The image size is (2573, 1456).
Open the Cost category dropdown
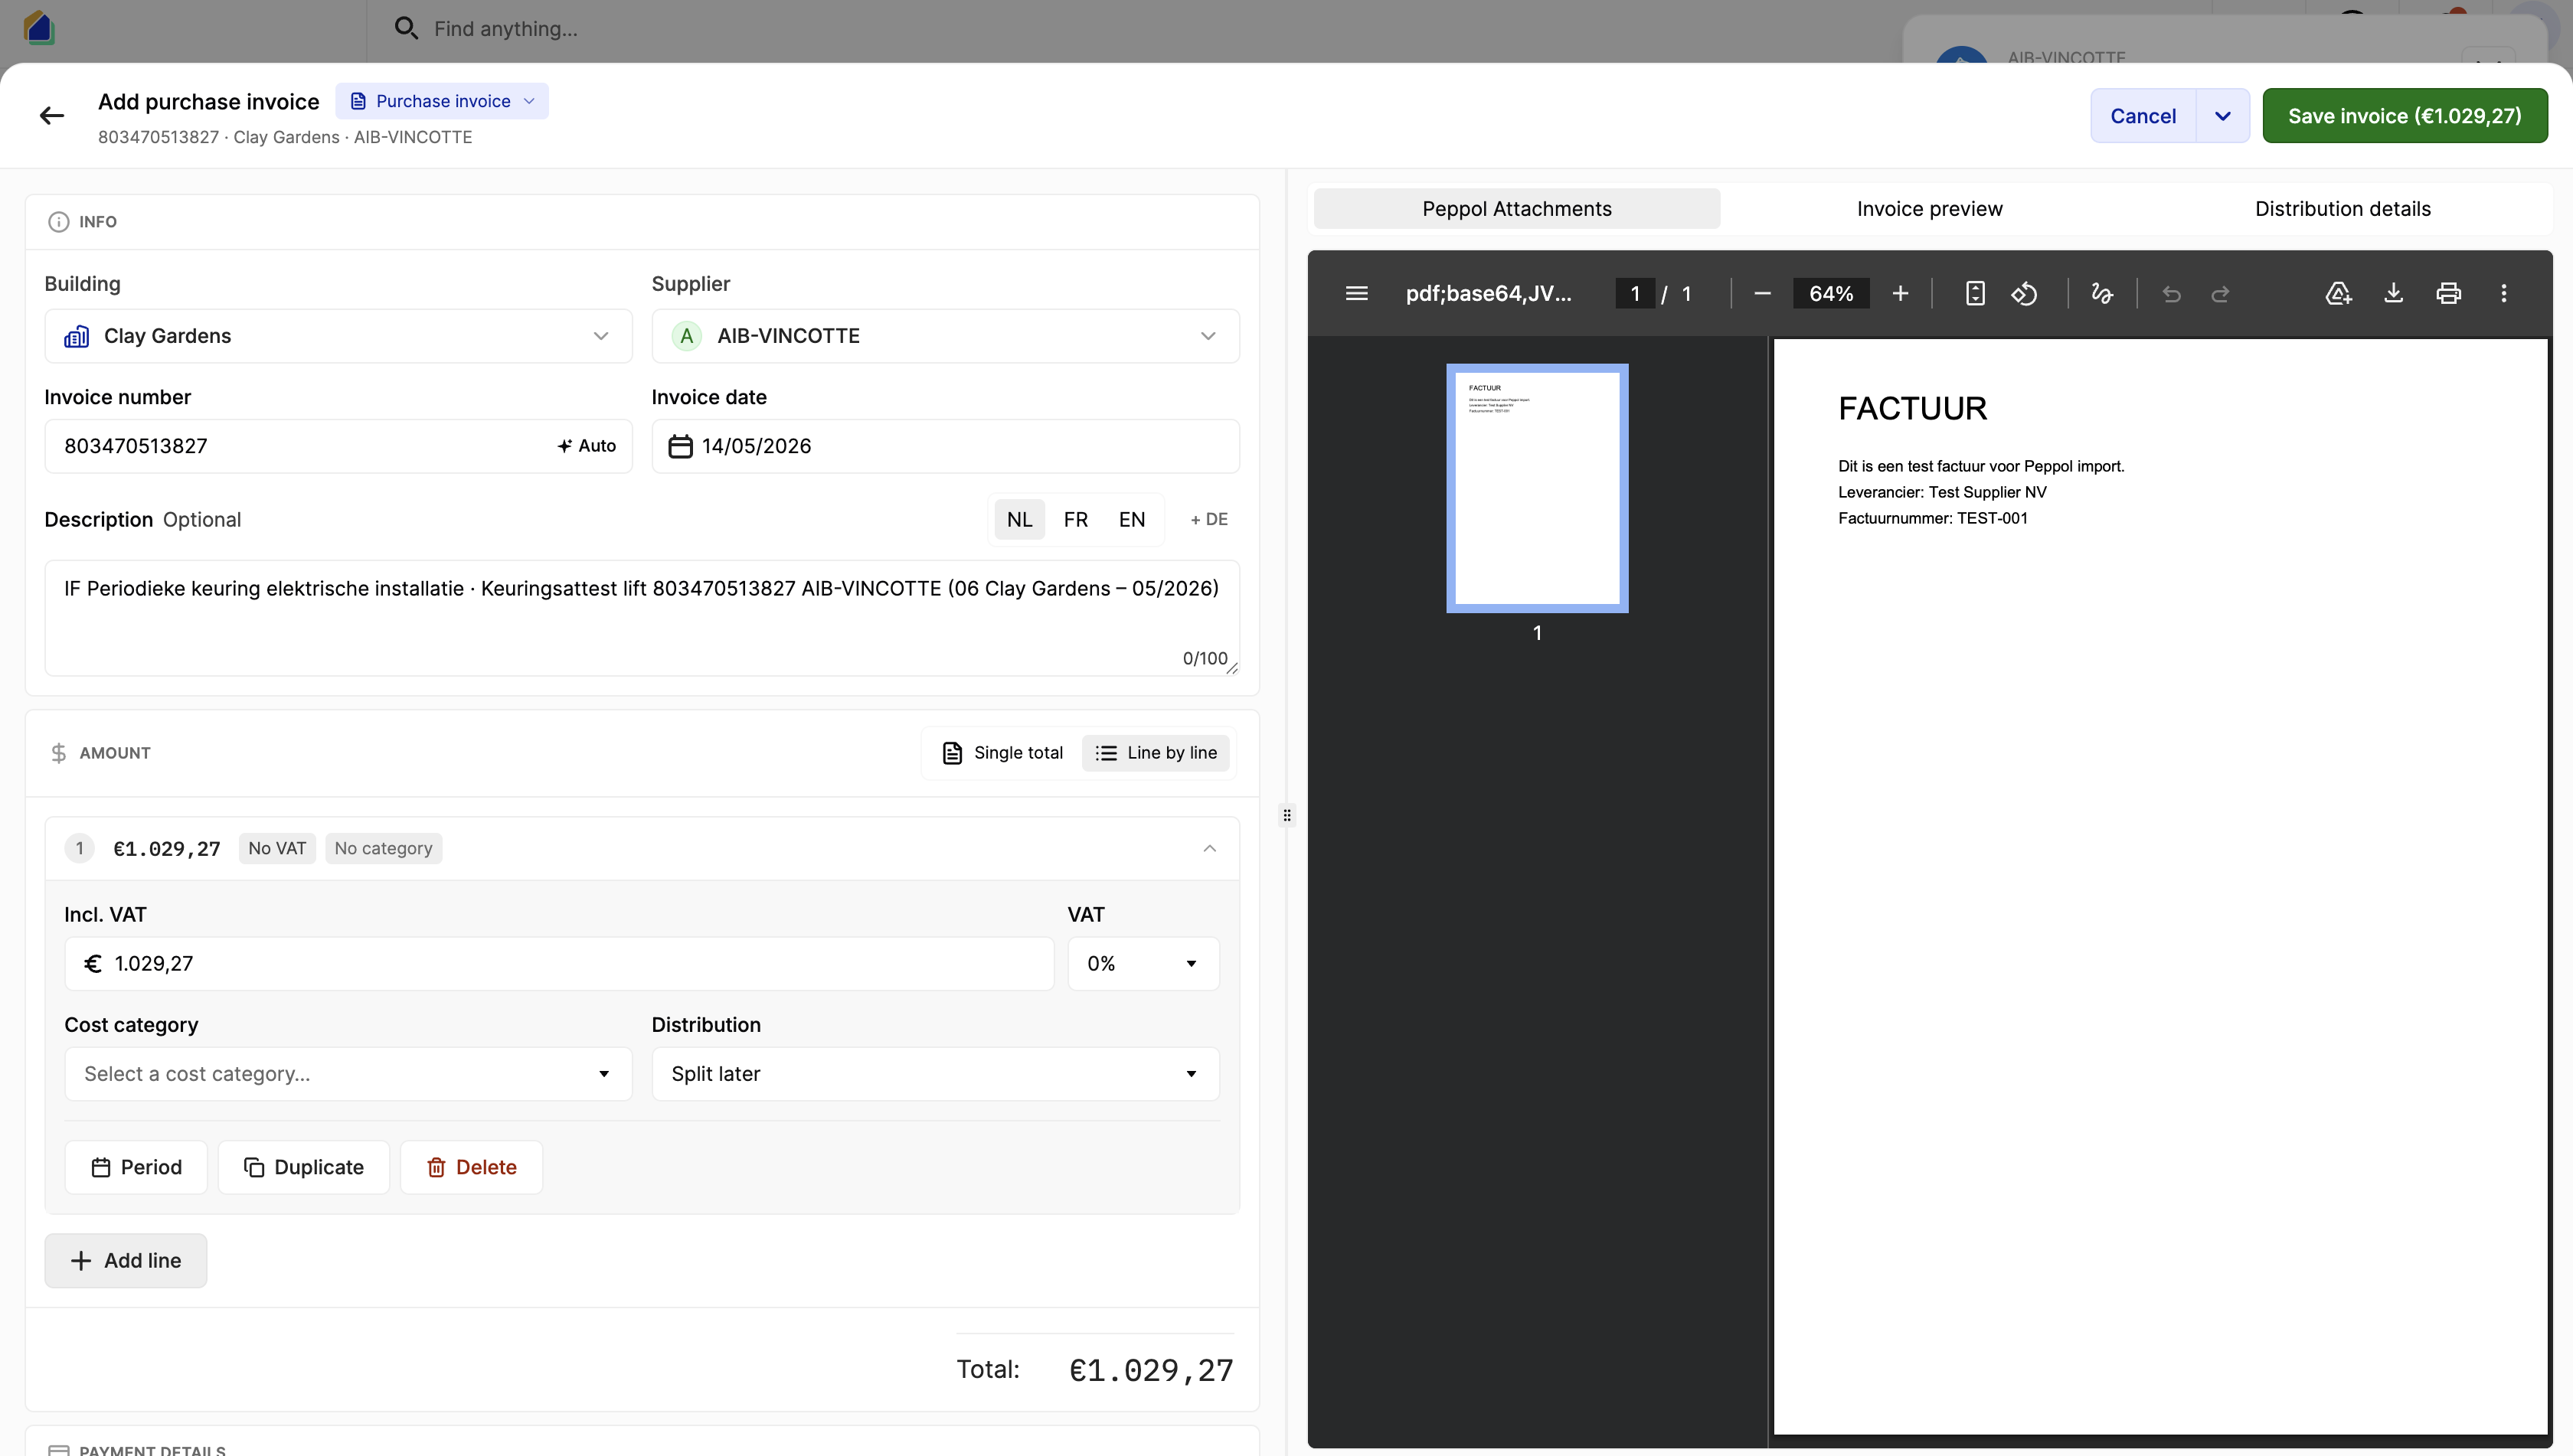pos(348,1074)
